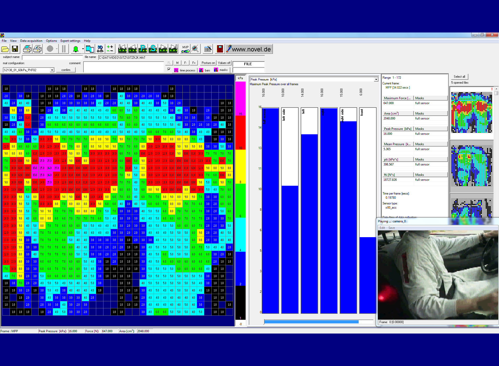Pause acquisition with the pause icon
Image resolution: width=499 pixels, height=366 pixels.
coord(64,49)
